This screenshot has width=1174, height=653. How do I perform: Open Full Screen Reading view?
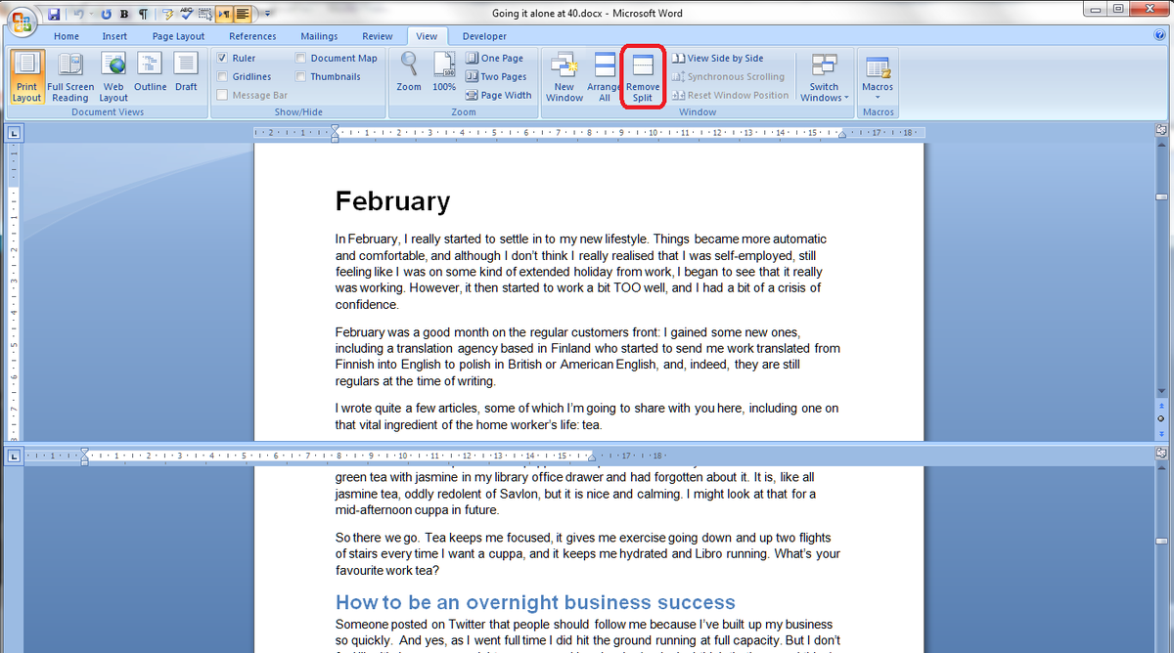pos(70,77)
